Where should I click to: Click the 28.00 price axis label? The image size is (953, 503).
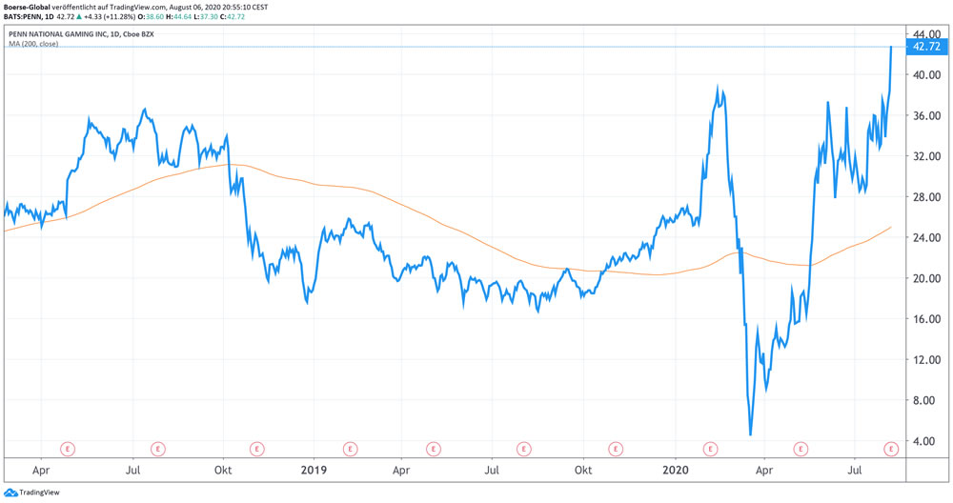(926, 197)
